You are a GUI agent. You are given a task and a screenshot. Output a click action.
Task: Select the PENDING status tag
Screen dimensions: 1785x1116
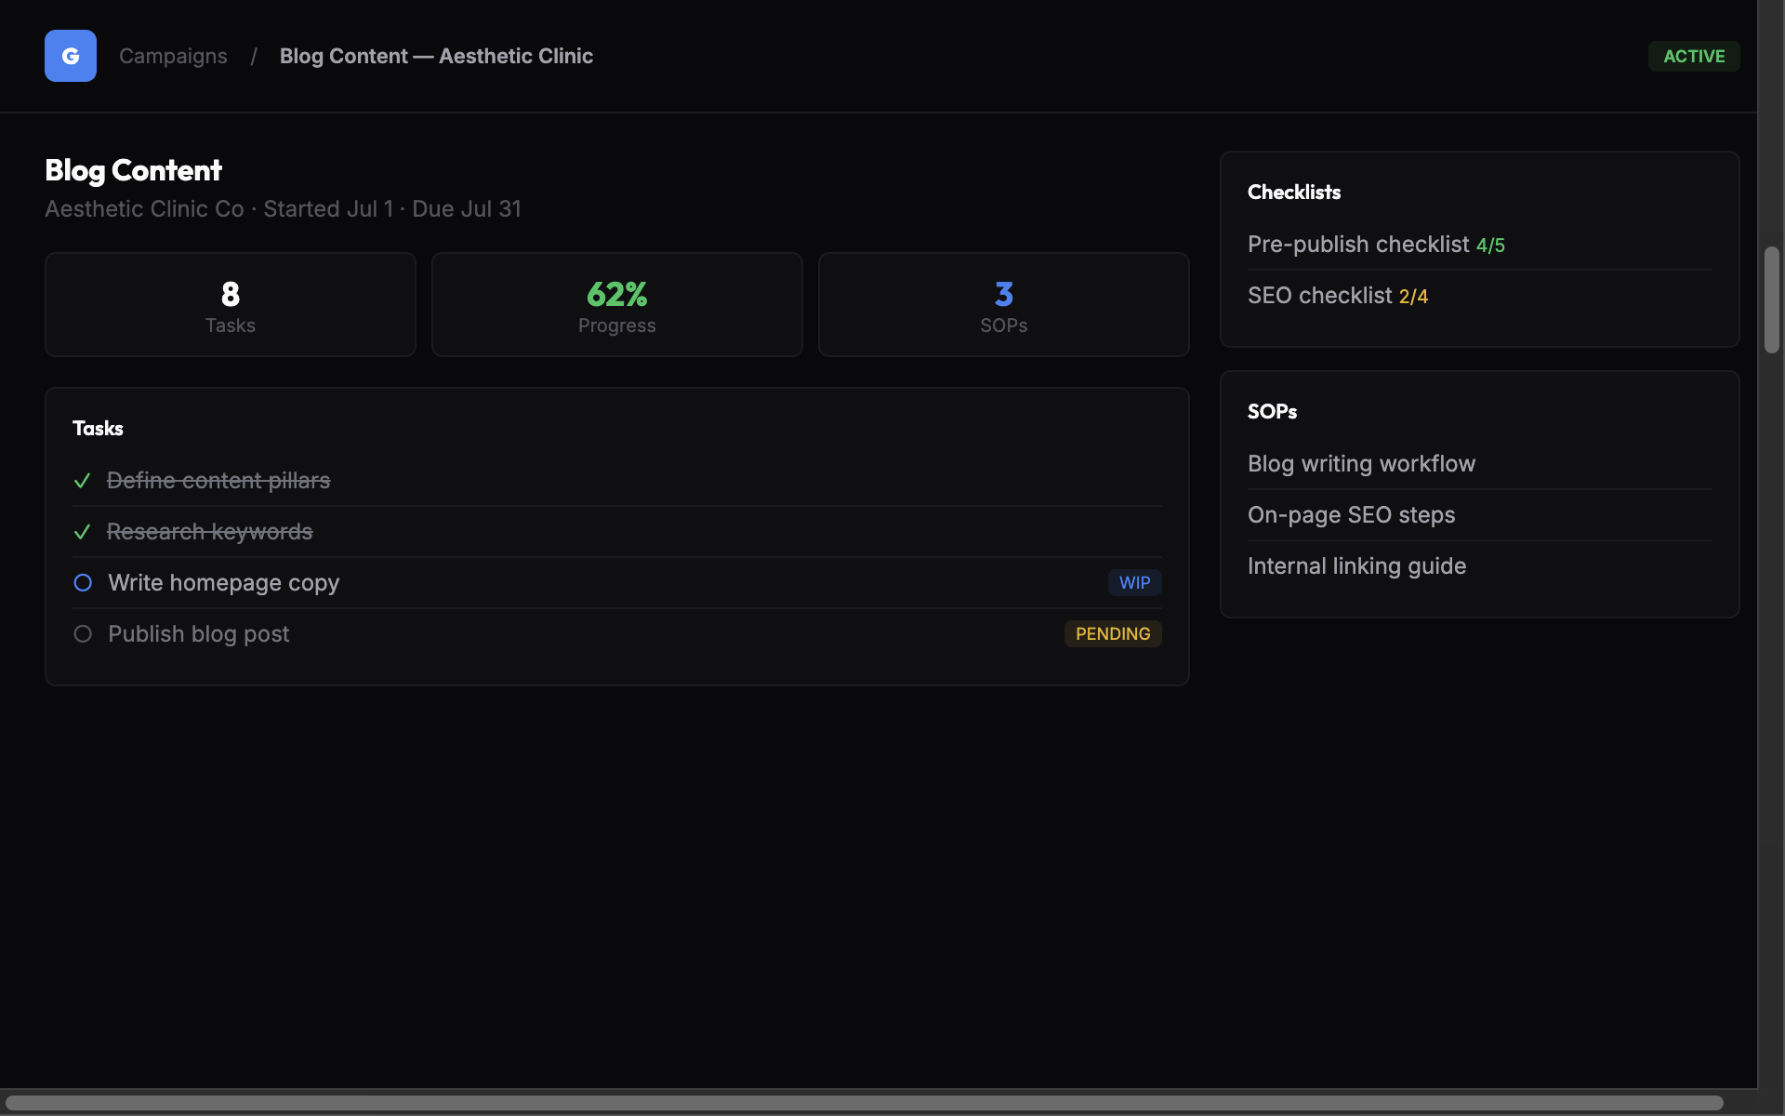coord(1113,634)
